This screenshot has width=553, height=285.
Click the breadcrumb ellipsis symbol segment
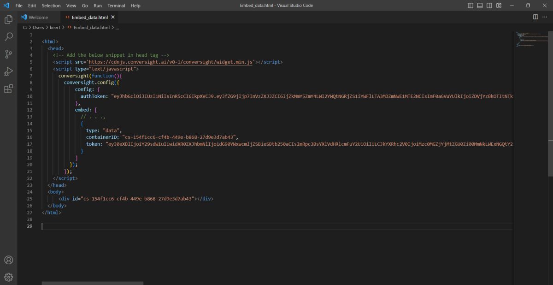[117, 28]
